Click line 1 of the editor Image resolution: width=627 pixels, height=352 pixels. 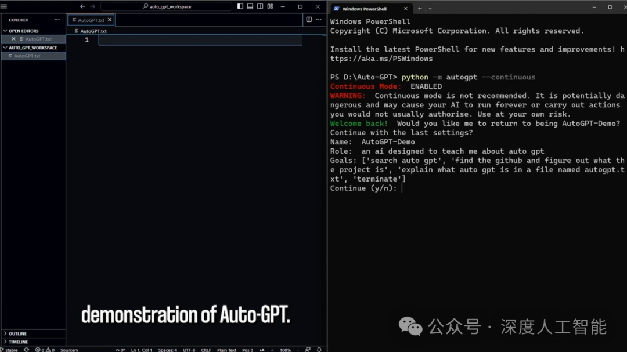tap(200, 40)
